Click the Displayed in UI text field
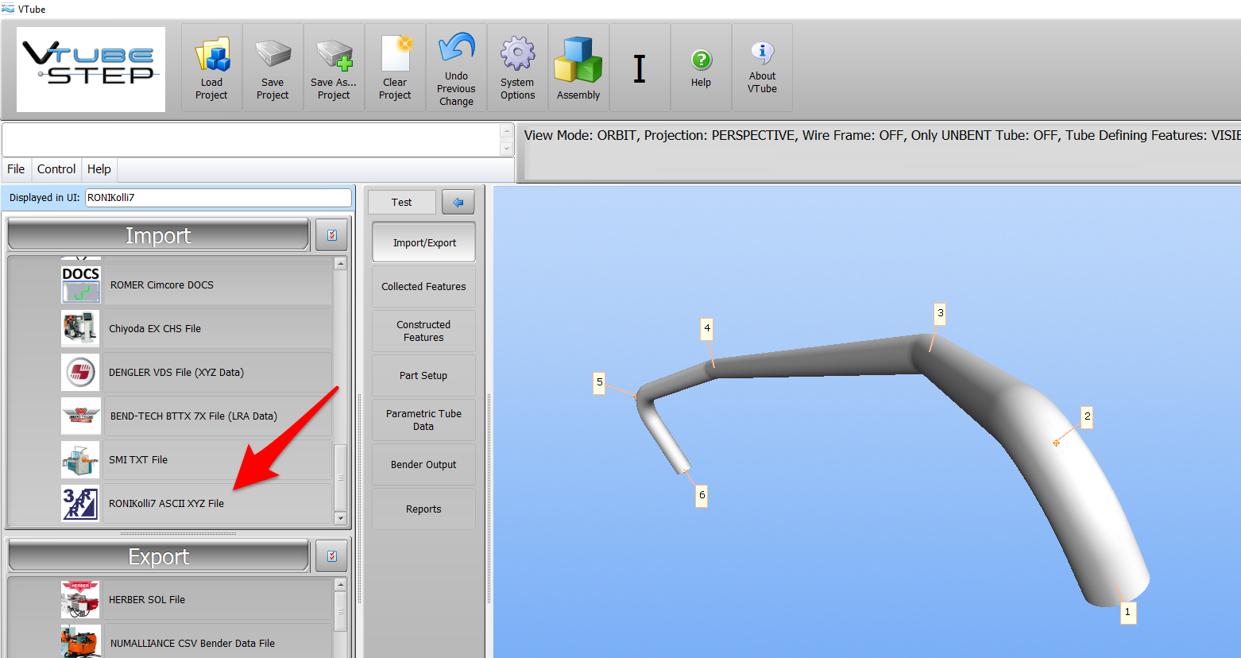Viewport: 1241px width, 658px height. (218, 198)
